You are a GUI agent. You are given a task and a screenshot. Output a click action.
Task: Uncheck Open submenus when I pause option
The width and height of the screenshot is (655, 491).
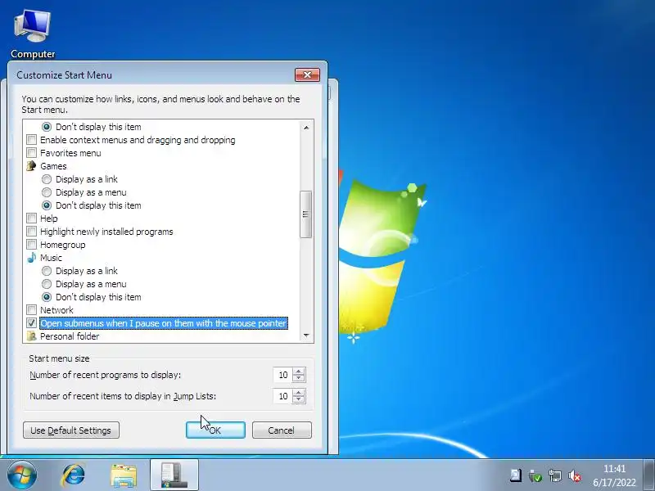point(31,323)
